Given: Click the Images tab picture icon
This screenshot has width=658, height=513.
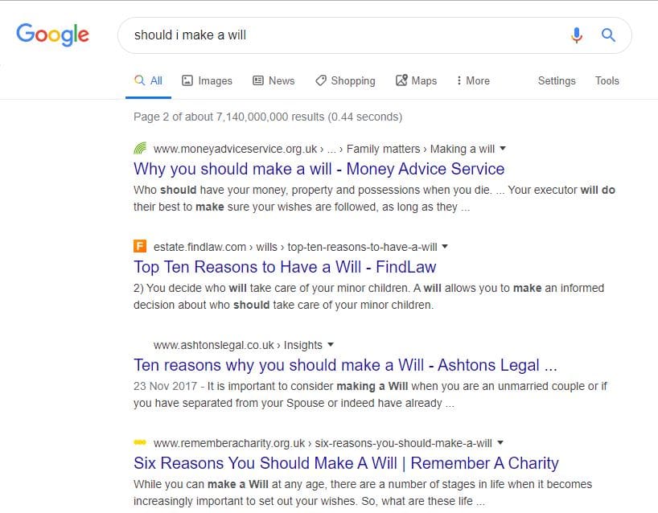Looking at the screenshot, I should [x=187, y=80].
